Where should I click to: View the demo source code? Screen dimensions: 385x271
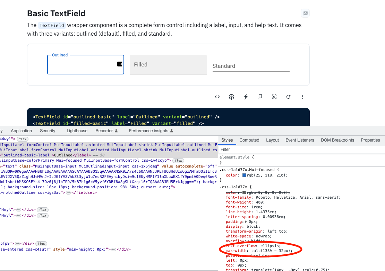coord(217,97)
